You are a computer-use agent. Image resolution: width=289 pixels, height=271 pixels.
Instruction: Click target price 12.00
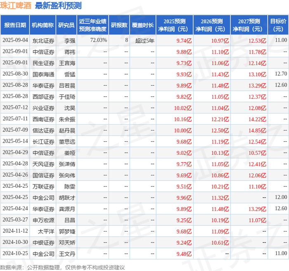pyautogui.click(x=281, y=197)
